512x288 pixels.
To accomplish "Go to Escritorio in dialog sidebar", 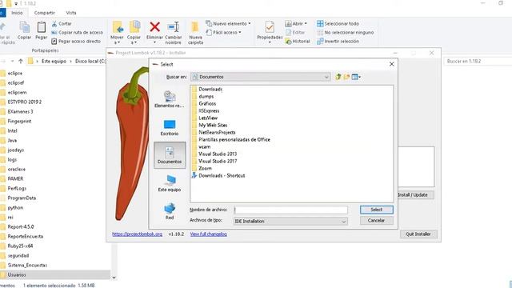I will click(169, 127).
